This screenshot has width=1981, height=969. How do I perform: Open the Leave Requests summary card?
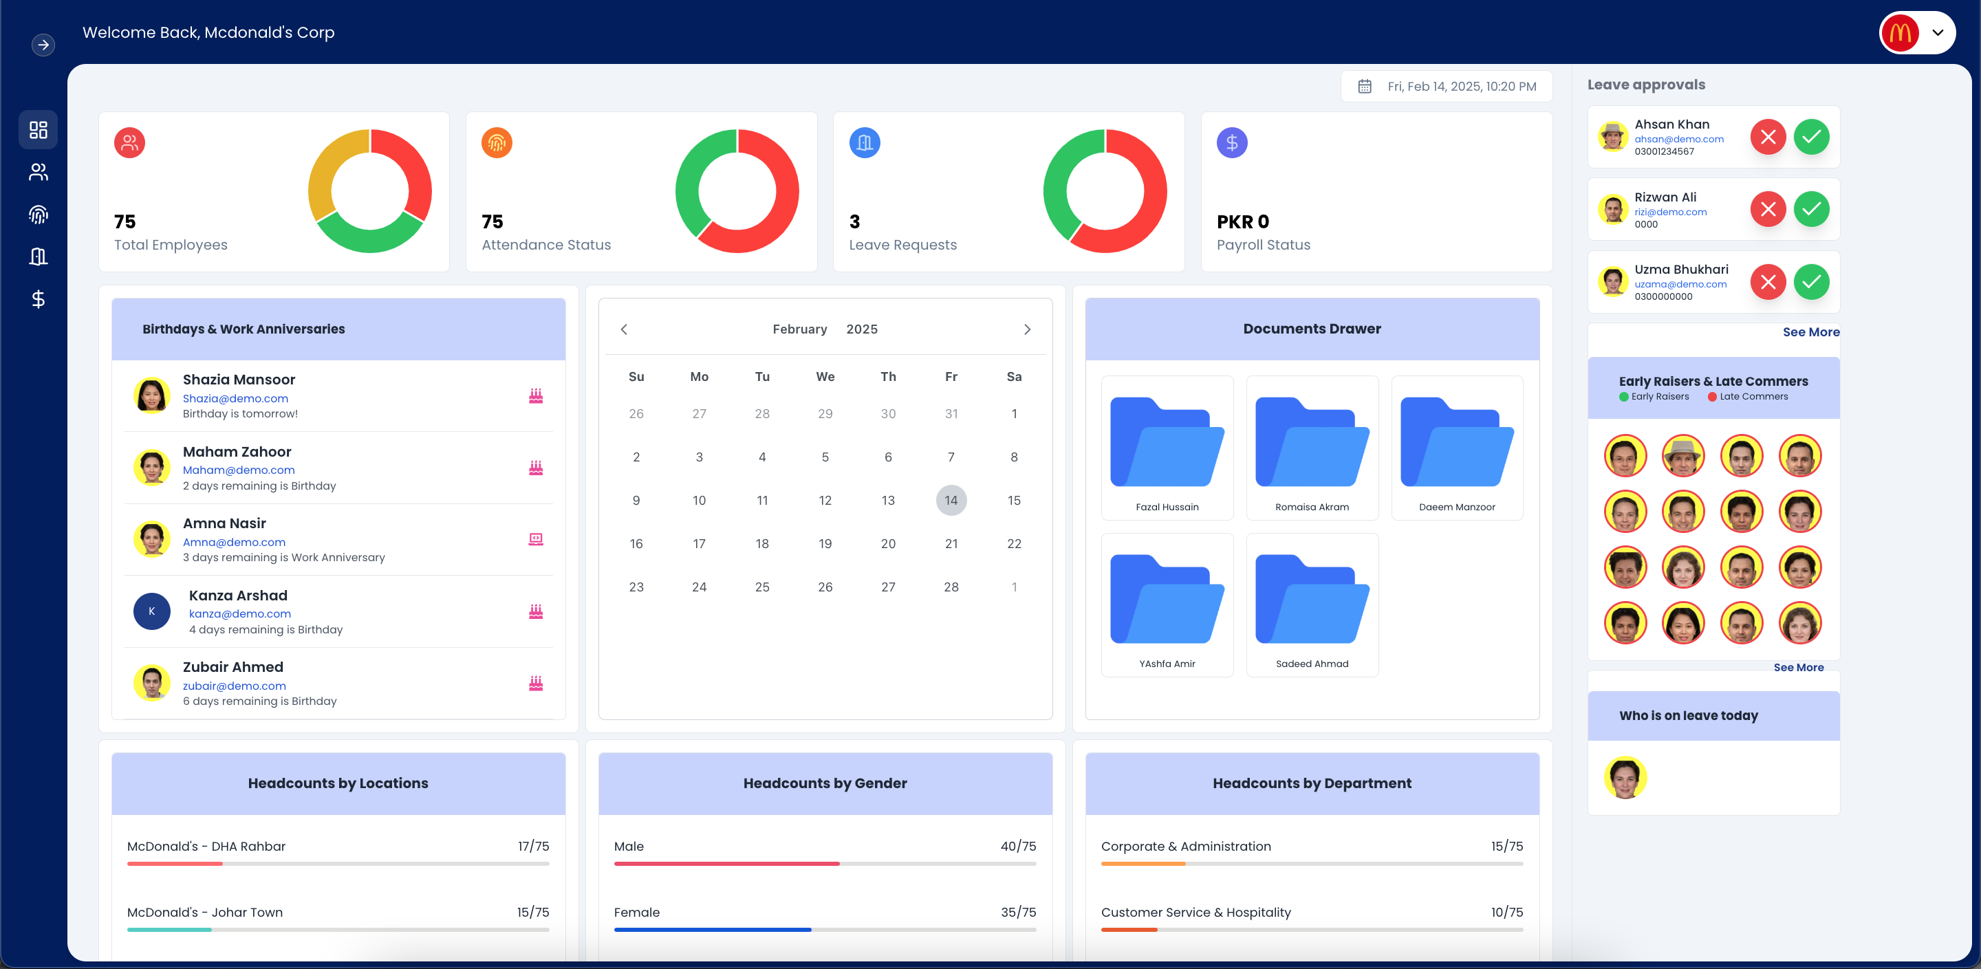[1008, 193]
